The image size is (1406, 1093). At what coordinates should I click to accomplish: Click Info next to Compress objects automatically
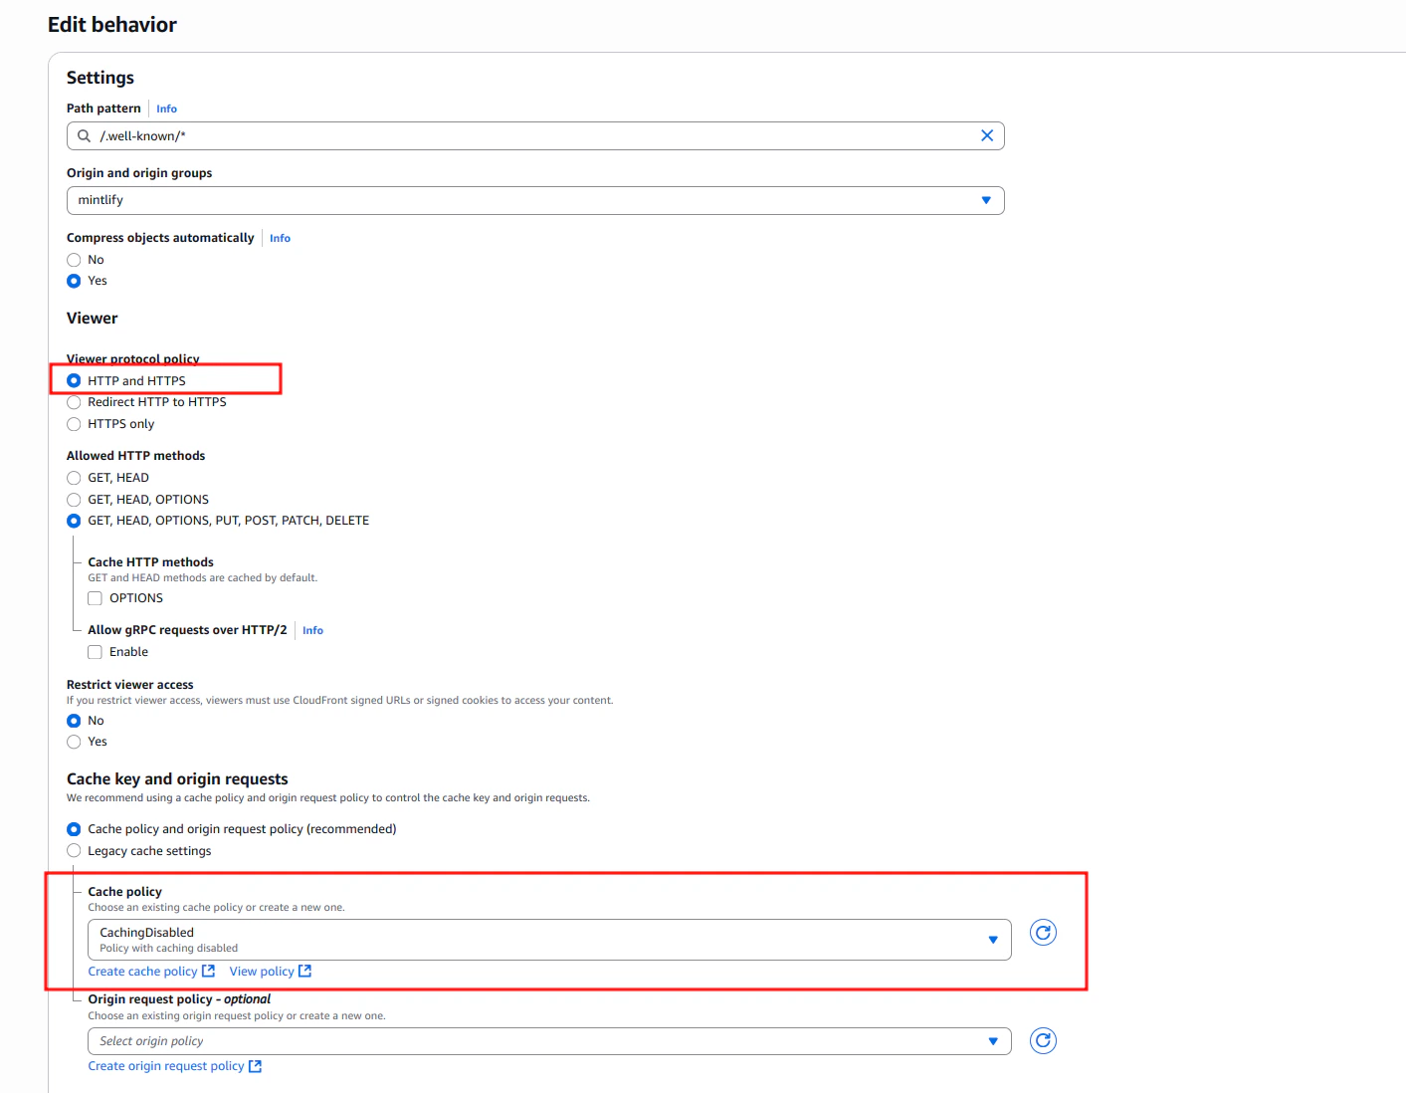click(280, 238)
